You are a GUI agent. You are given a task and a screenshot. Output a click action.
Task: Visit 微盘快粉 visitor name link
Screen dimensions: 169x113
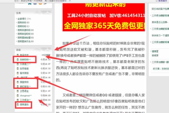(x=24, y=82)
